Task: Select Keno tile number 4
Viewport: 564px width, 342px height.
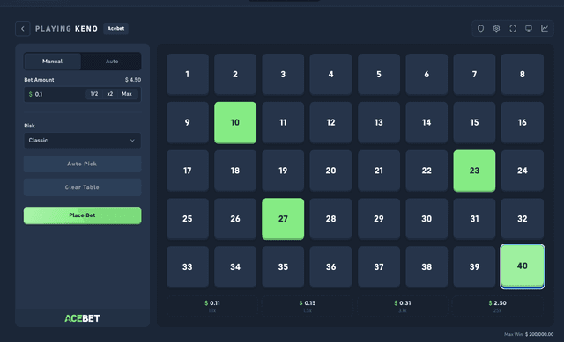Action: (331, 74)
